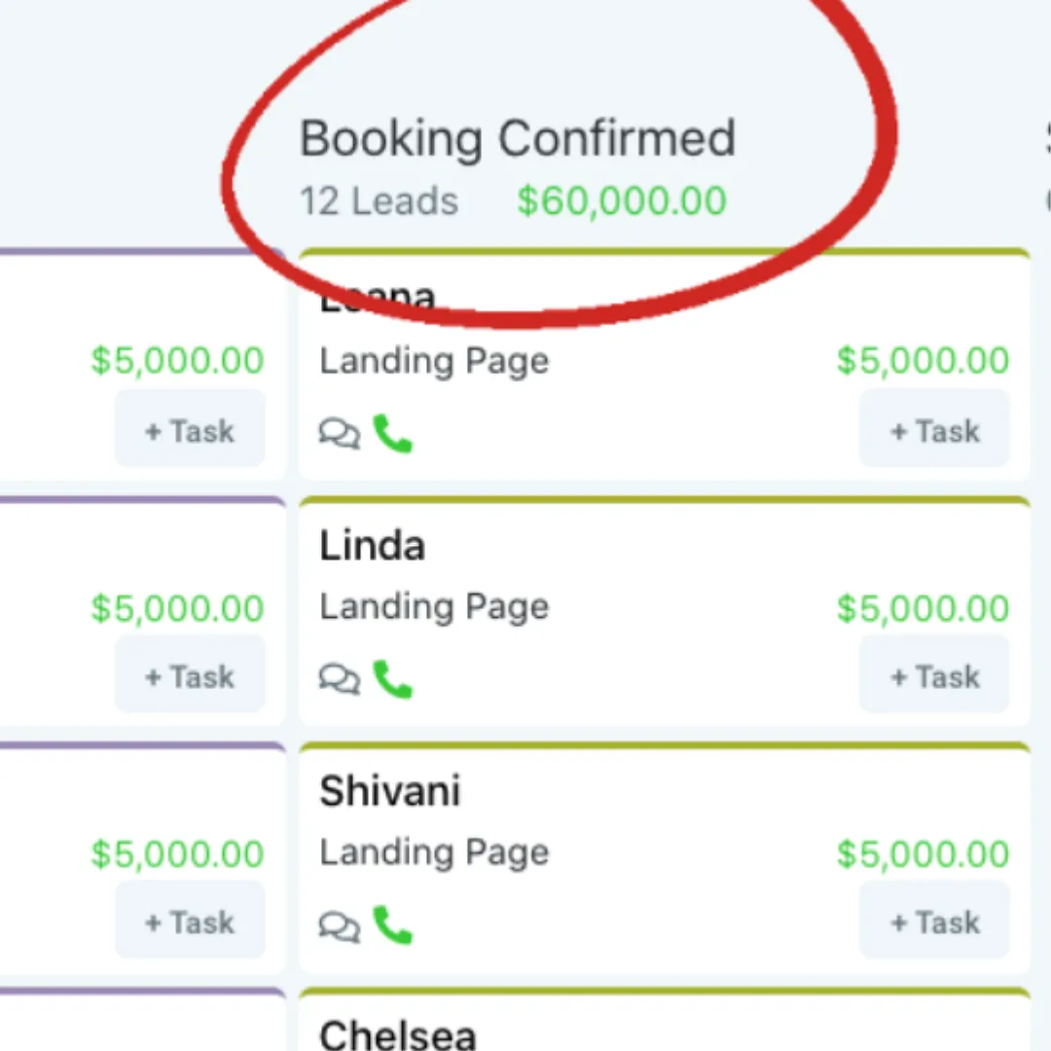The width and height of the screenshot is (1051, 1051).
Task: Click + Task in middle left column card
Action: tap(190, 675)
